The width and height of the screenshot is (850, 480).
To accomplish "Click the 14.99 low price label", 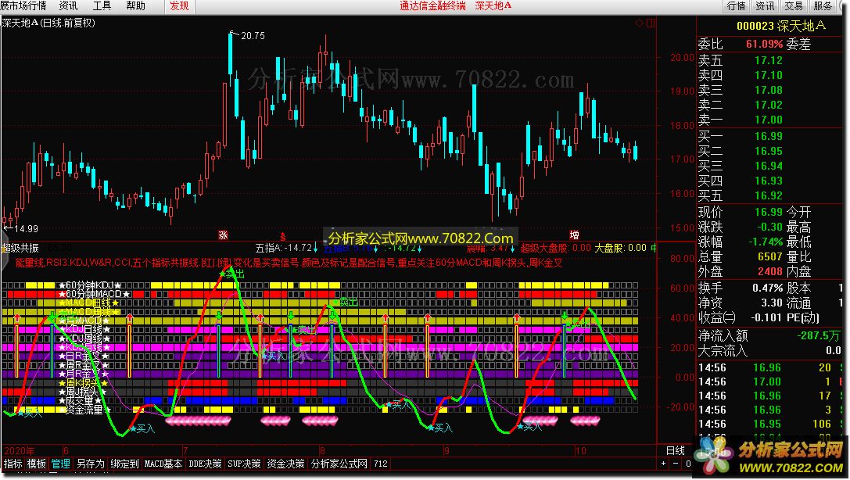I will (x=26, y=228).
